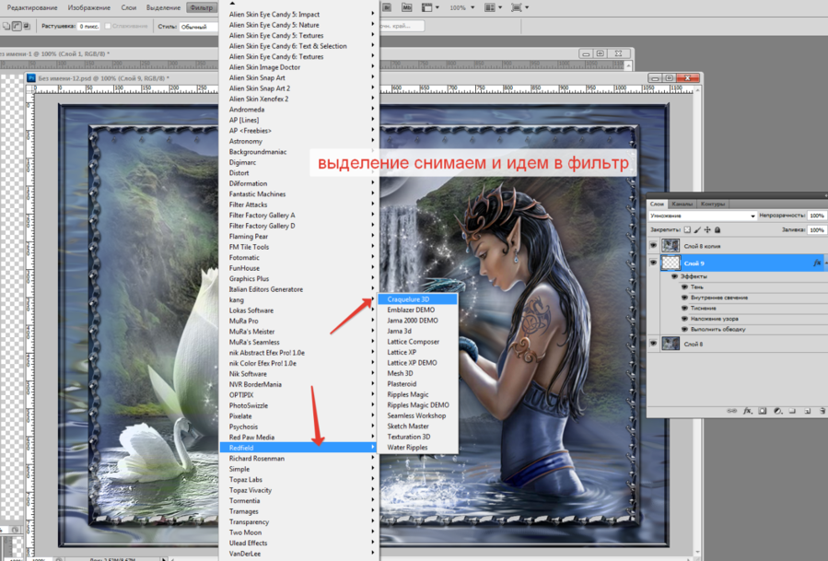Add a layer style via bottom fx icon
The image size is (828, 561).
click(747, 411)
